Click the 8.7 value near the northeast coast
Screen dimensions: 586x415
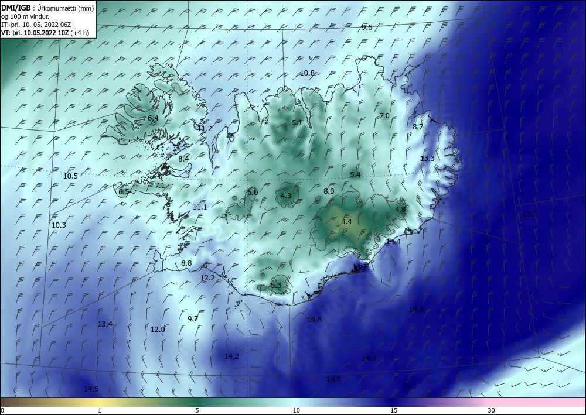pyautogui.click(x=418, y=127)
